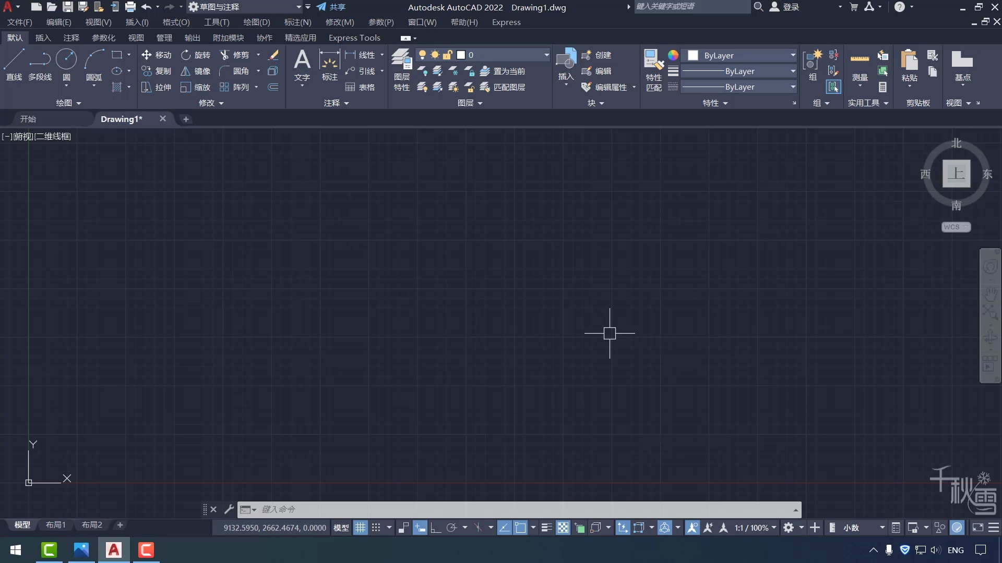The width and height of the screenshot is (1002, 563).
Task: Open the object color wheel swatch
Action: click(x=673, y=55)
